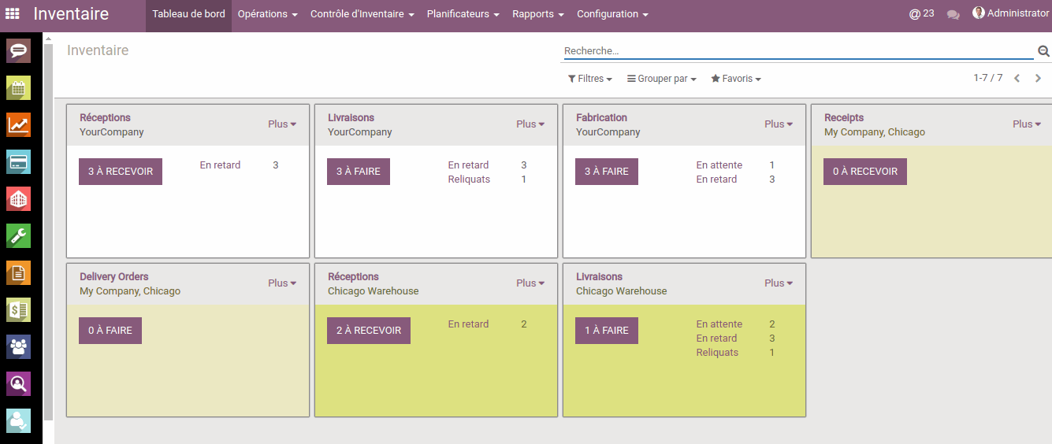
Task: Expand Plus menu on Fabrication card
Action: pos(779,124)
